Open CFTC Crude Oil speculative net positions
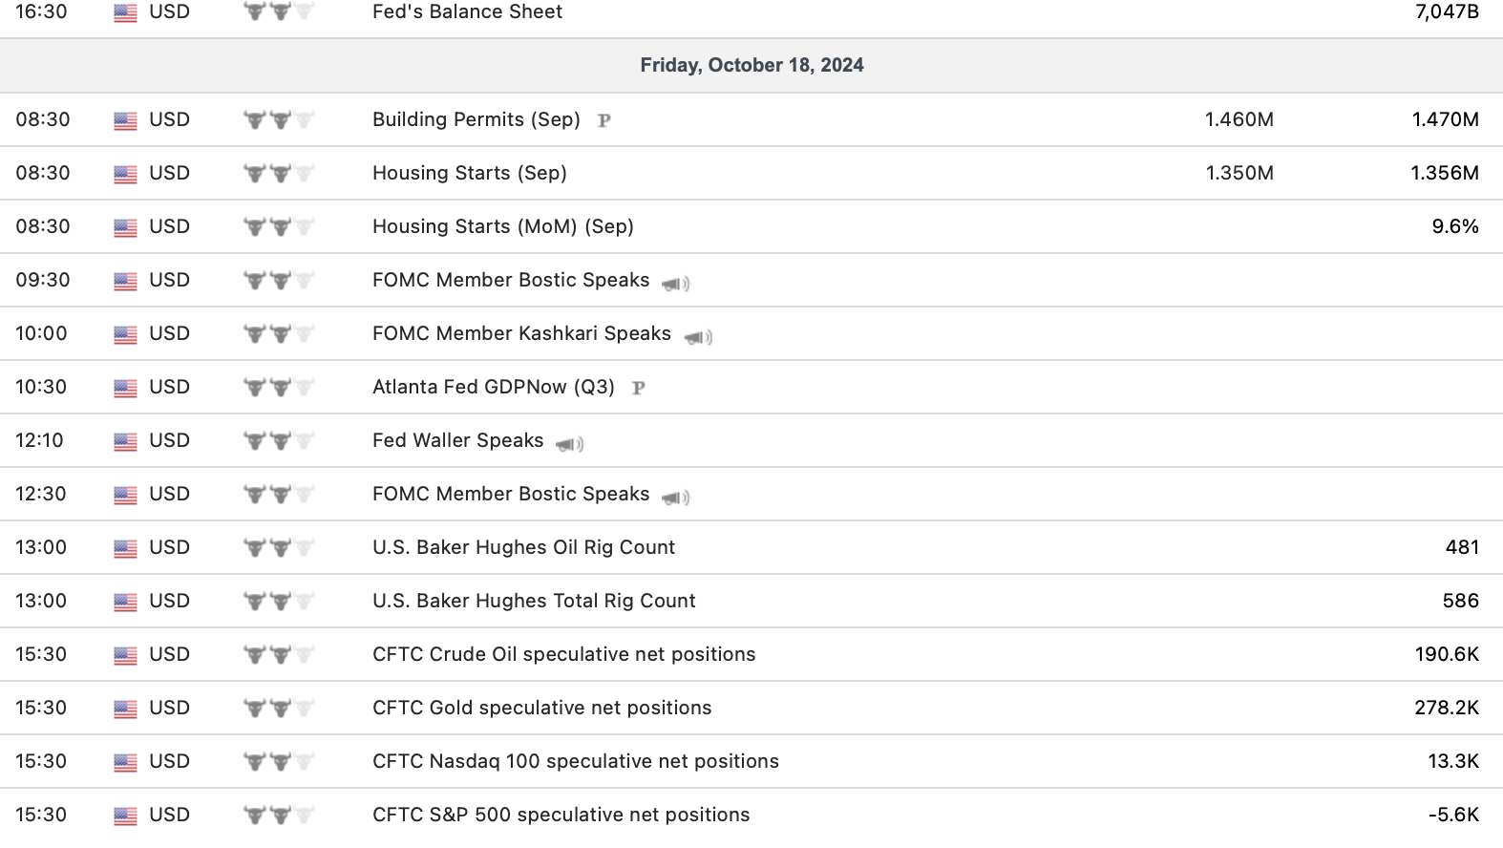Screen dimensions: 1503x848 563,654
